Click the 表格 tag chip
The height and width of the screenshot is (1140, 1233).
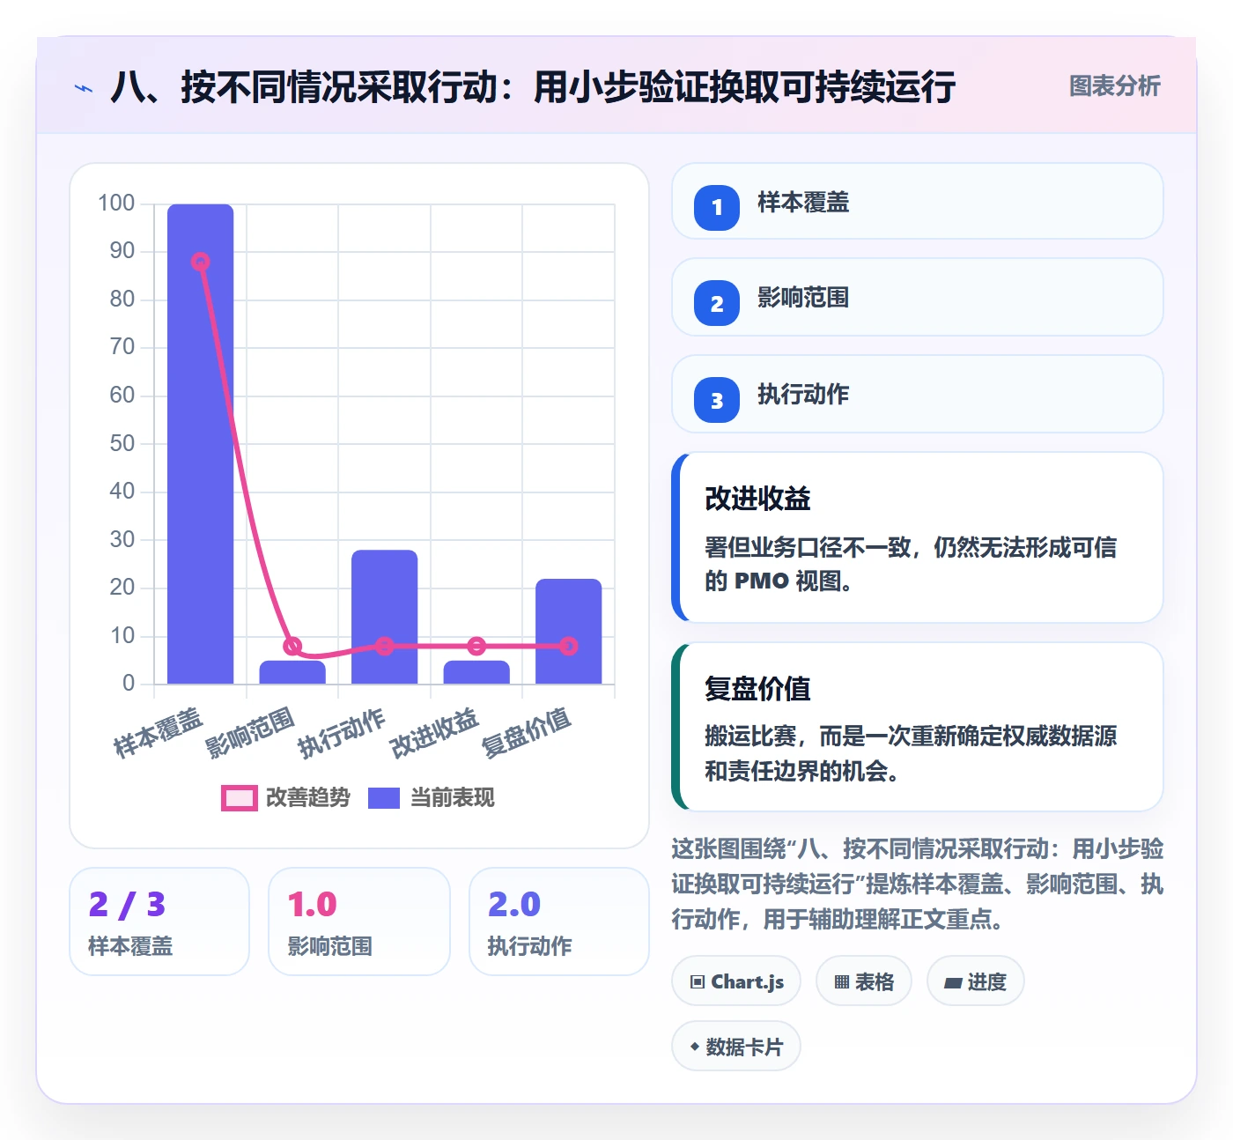pyautogui.click(x=864, y=981)
